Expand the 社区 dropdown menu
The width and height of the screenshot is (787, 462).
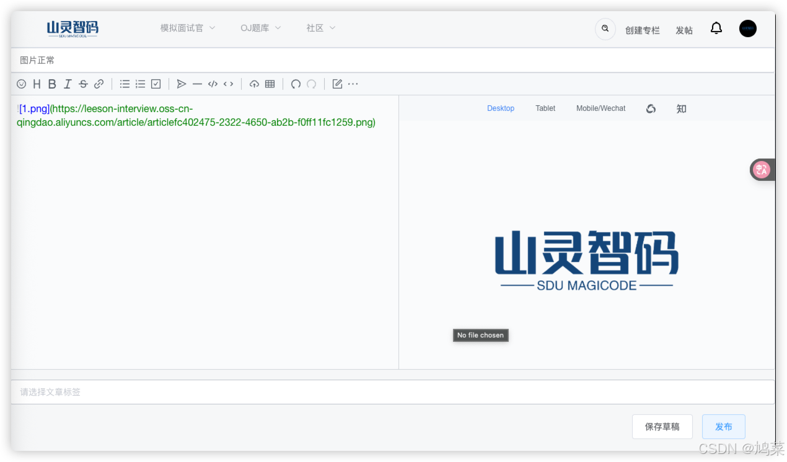321,28
